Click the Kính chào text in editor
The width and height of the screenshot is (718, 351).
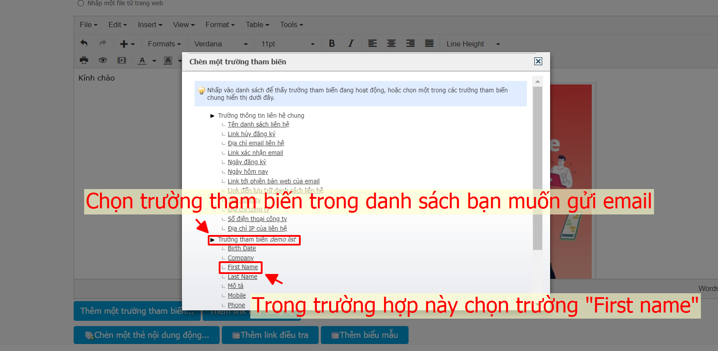pyautogui.click(x=96, y=78)
